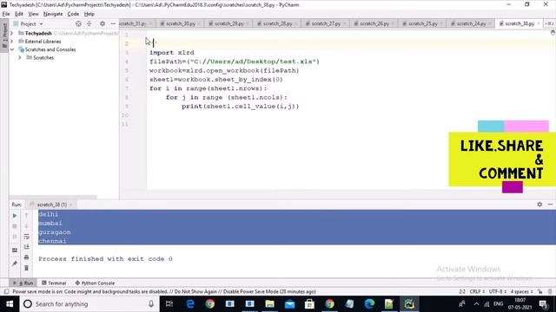Click scroll-from-source target icon in Project panel

[78, 23]
